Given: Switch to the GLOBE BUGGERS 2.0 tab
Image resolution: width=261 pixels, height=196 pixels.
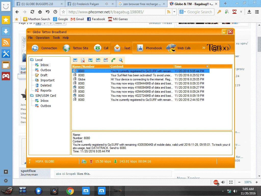Looking at the screenshot, I should 39,4.
